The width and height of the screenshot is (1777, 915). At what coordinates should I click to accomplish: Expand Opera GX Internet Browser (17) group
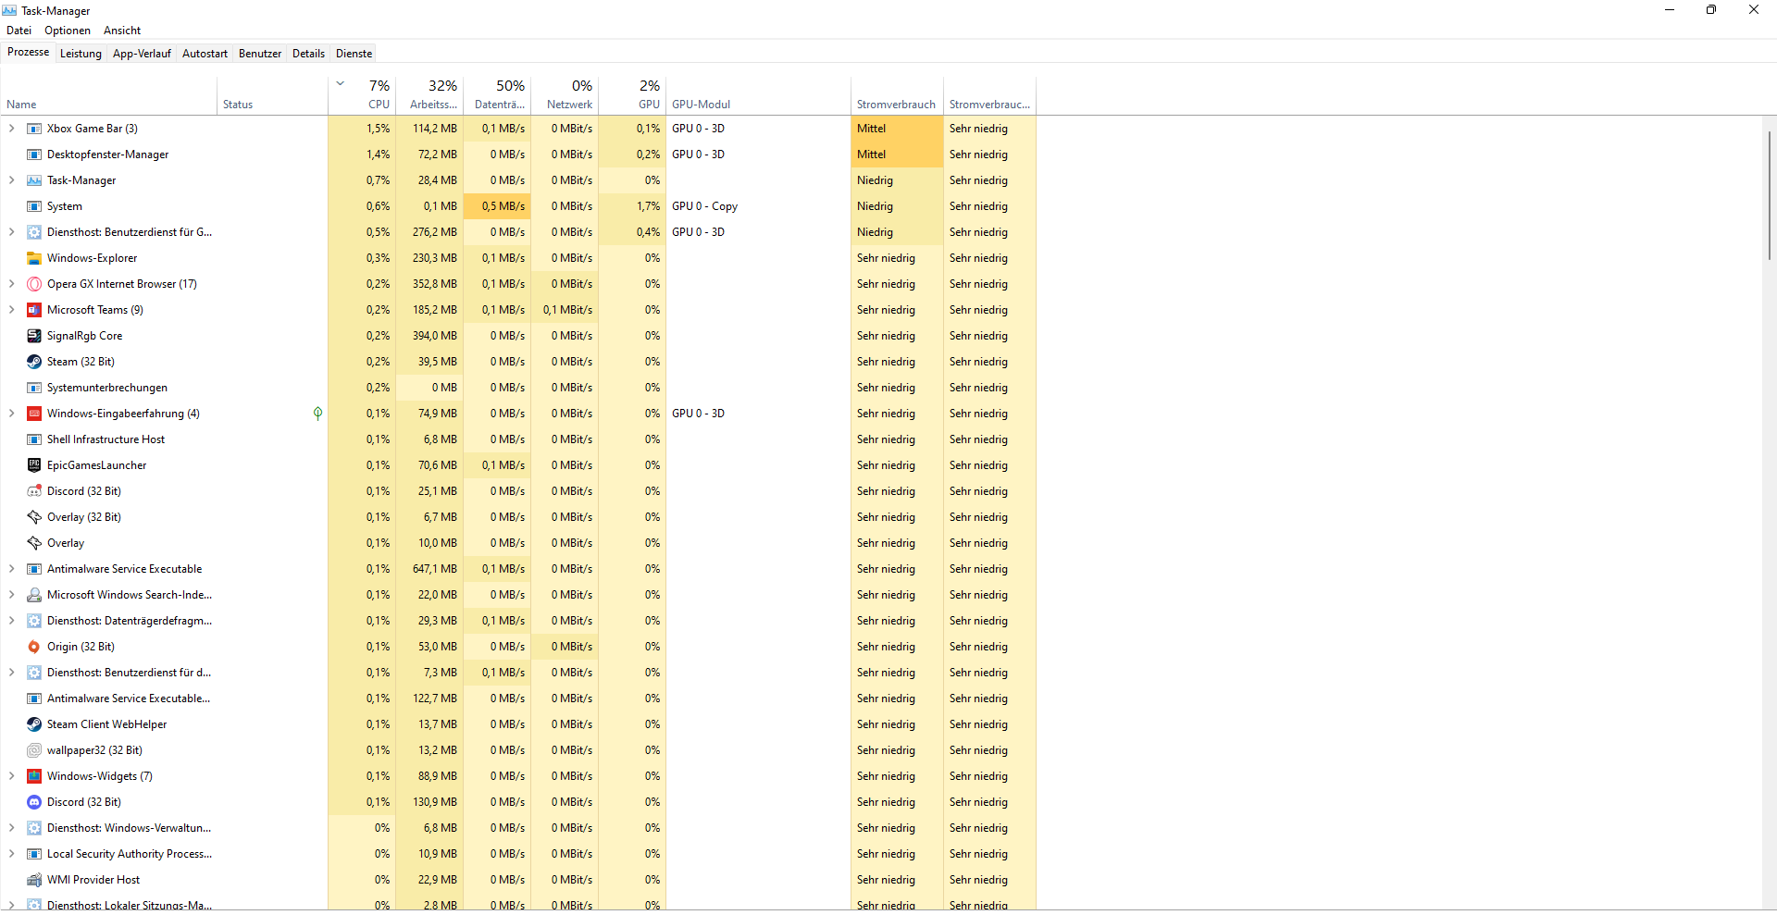11,284
